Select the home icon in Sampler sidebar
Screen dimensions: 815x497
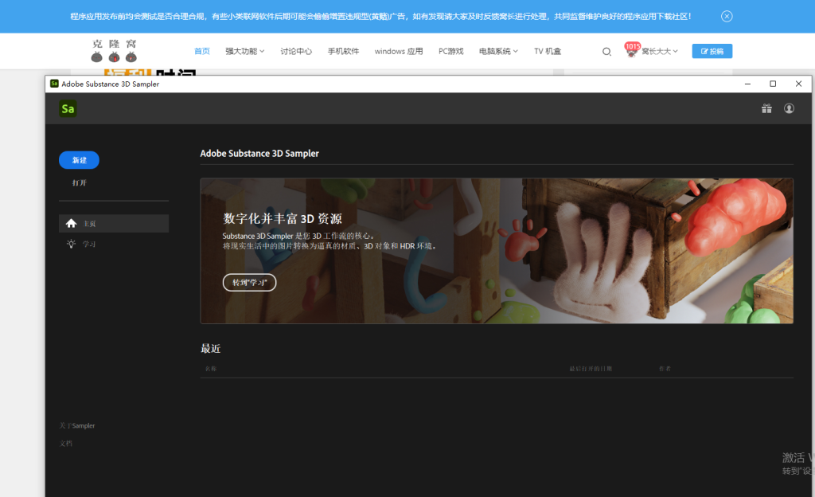tap(71, 224)
